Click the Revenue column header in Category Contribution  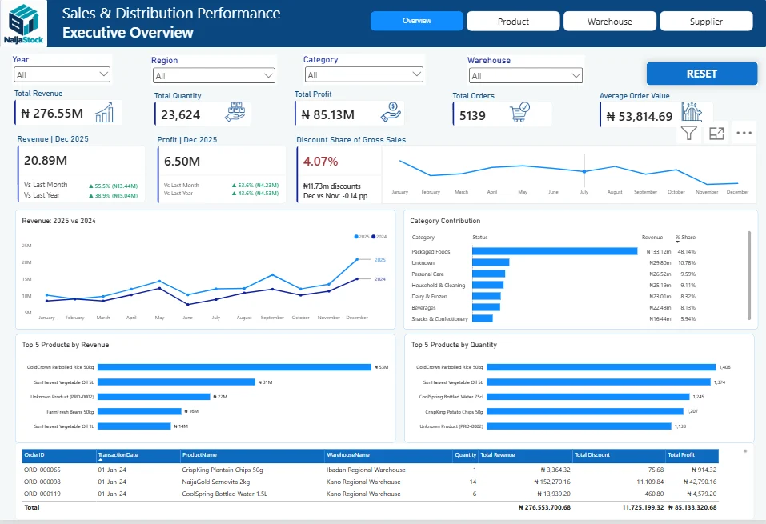click(x=652, y=238)
